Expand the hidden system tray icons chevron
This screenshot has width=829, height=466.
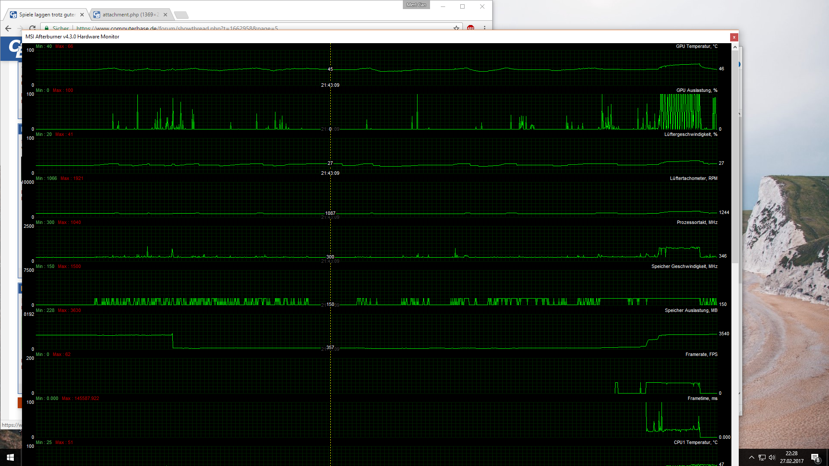point(752,457)
